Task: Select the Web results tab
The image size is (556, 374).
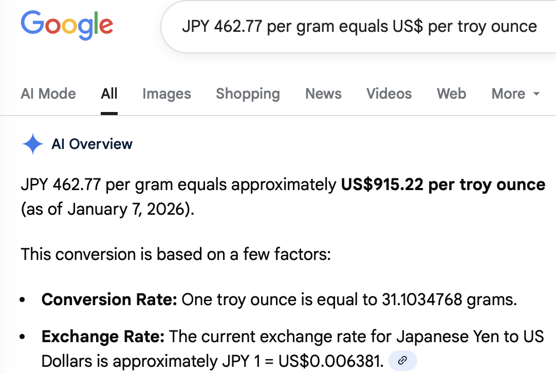Action: pos(452,94)
